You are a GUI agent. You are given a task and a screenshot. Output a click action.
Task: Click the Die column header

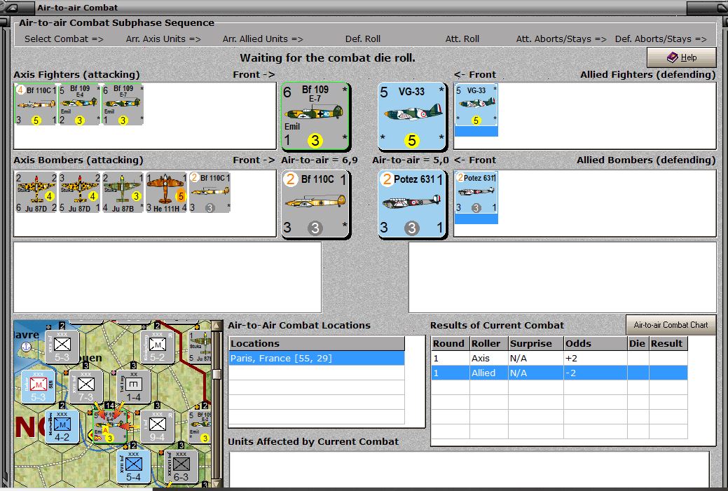tap(638, 343)
